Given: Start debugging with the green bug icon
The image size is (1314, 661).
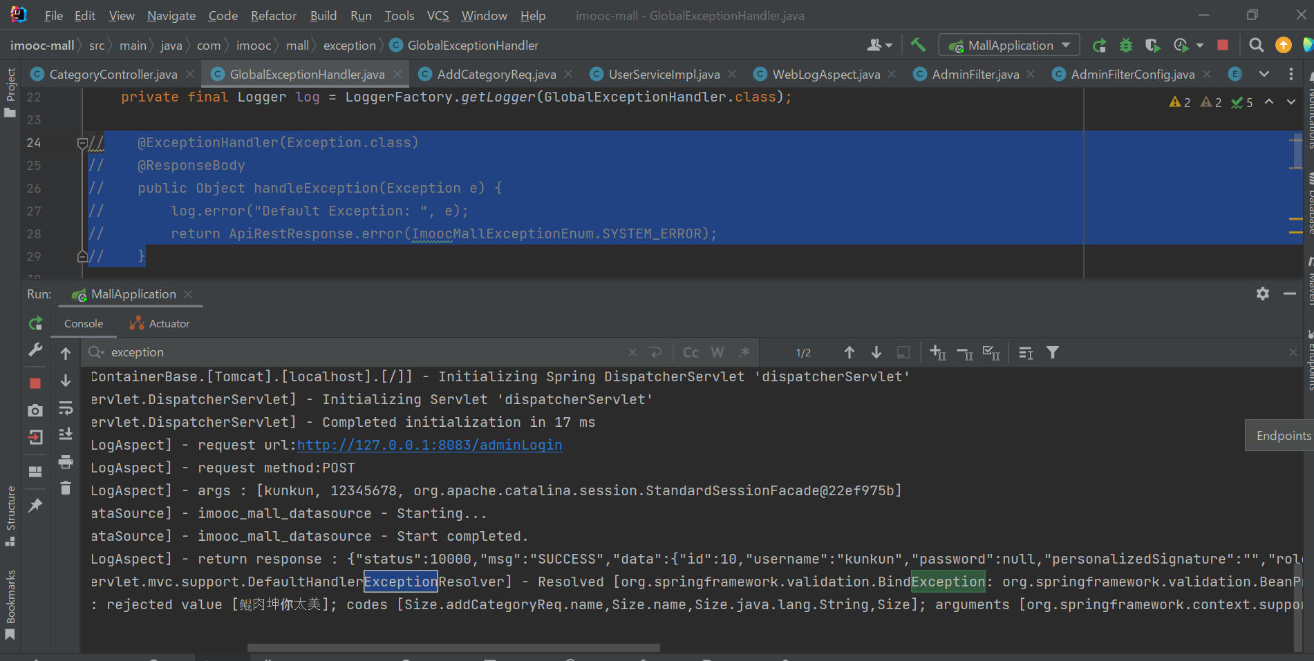Looking at the screenshot, I should [x=1126, y=46].
